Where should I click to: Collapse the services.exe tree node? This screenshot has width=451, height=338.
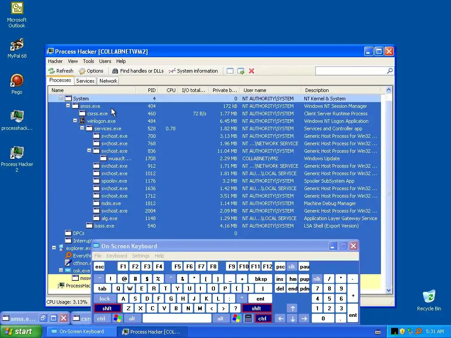coord(82,128)
